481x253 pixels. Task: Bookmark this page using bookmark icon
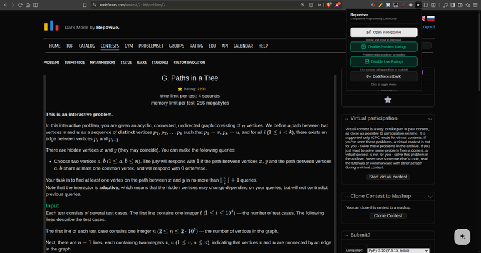85,5
